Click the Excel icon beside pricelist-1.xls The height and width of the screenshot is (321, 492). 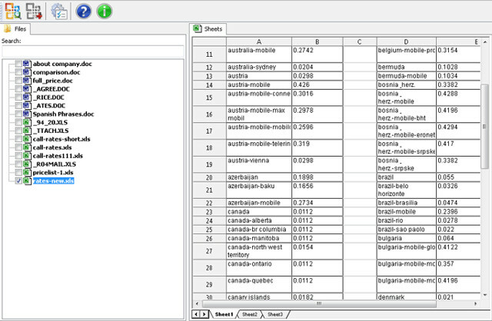point(28,173)
